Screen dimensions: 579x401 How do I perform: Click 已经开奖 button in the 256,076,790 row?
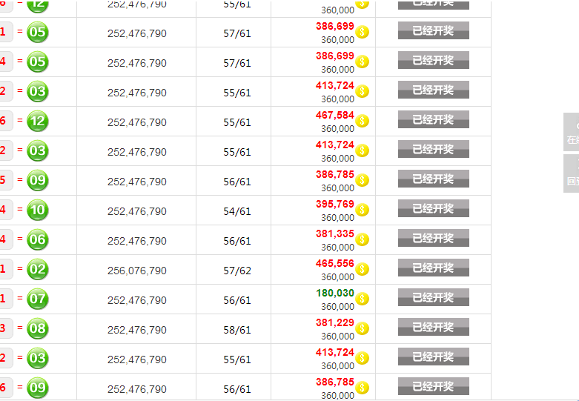pyautogui.click(x=434, y=268)
